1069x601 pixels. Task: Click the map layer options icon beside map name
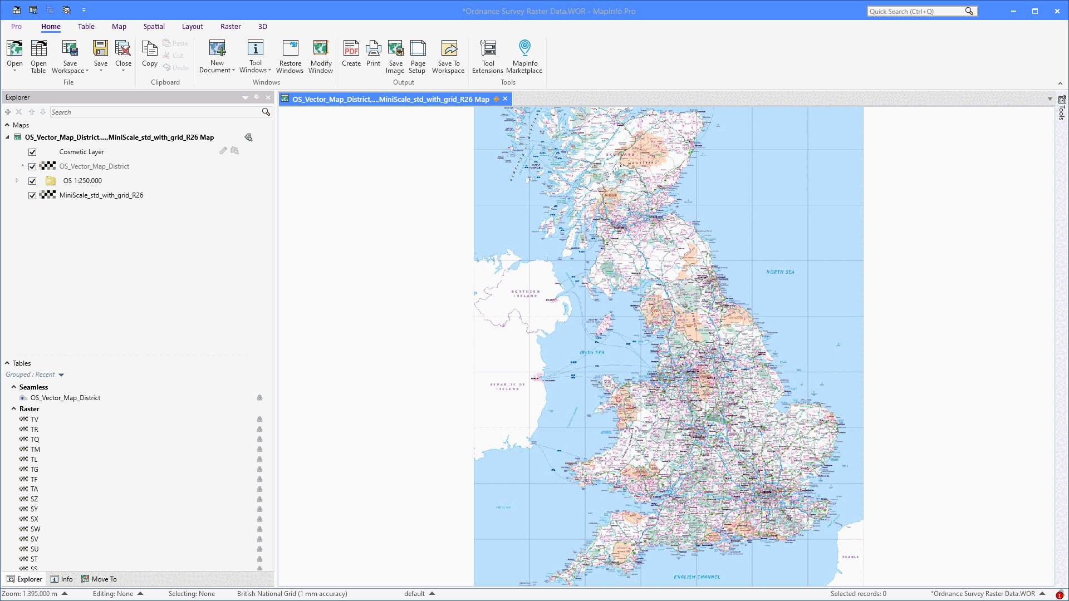point(248,137)
